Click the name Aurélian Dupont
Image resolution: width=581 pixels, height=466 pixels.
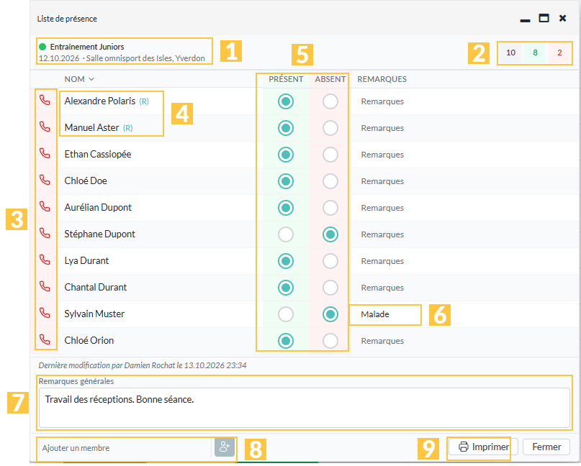(98, 208)
